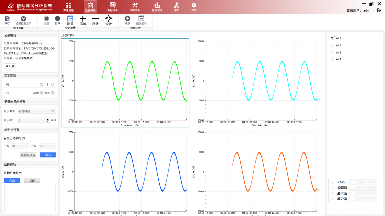The image size is (385, 216).
Task: Select the AI1 green waveform chart
Action: pyautogui.click(x=125, y=83)
